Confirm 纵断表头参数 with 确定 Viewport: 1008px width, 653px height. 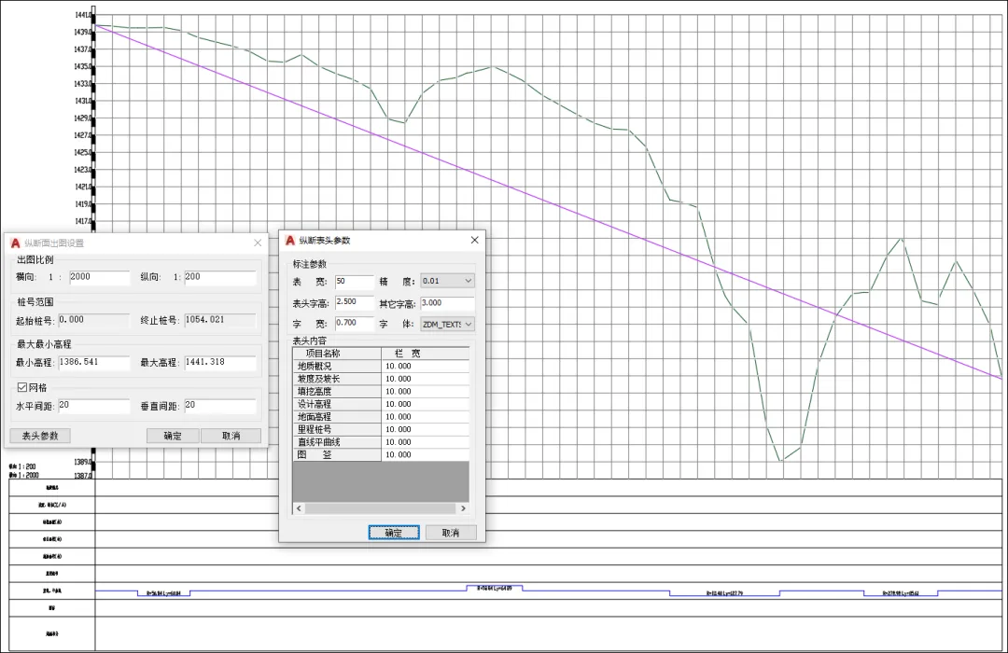[394, 533]
